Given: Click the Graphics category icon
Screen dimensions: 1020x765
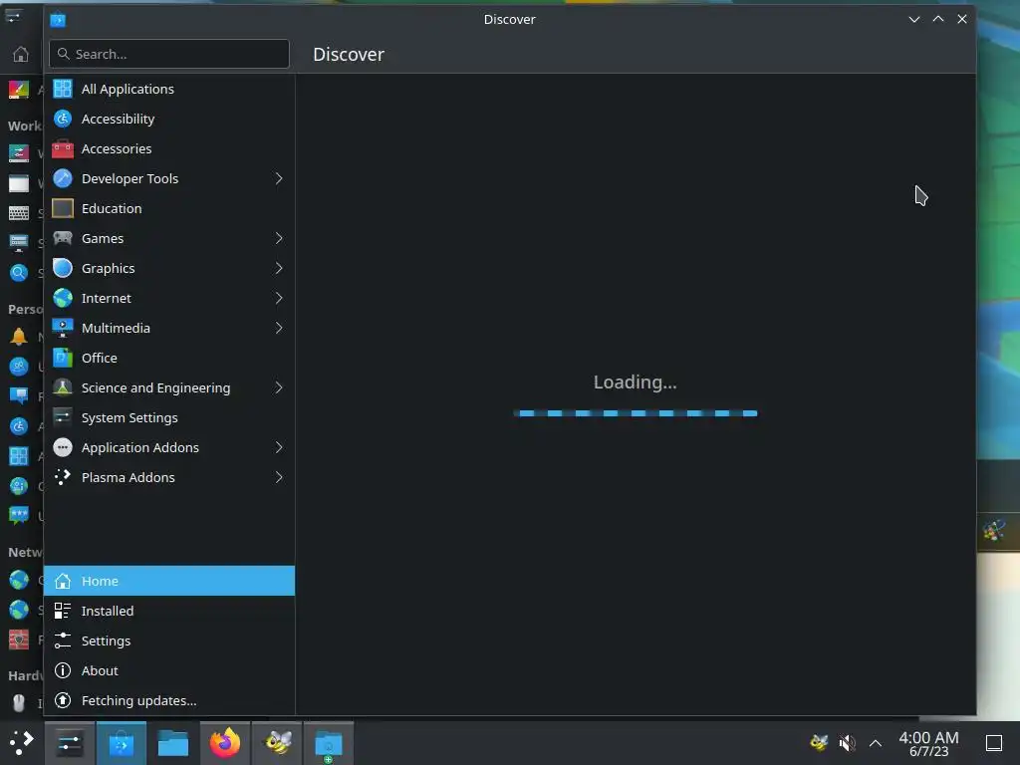Looking at the screenshot, I should click(63, 268).
